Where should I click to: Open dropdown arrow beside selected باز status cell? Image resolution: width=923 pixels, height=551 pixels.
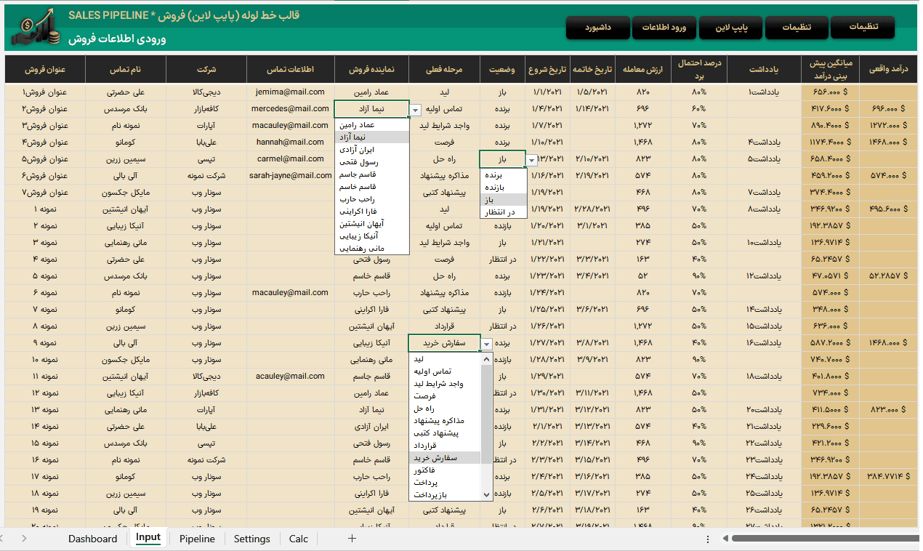coord(532,160)
